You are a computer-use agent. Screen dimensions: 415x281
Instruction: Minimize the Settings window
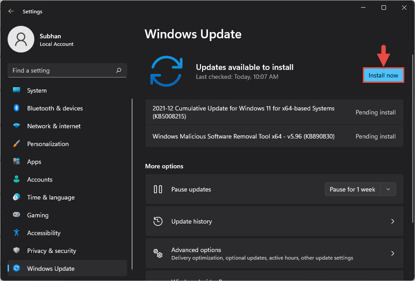click(363, 8)
